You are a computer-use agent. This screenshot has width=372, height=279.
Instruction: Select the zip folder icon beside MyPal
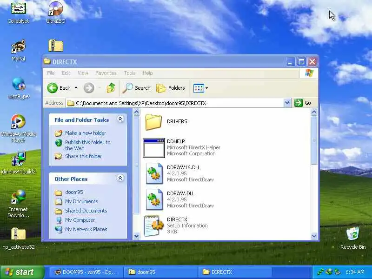pyautogui.click(x=56, y=46)
